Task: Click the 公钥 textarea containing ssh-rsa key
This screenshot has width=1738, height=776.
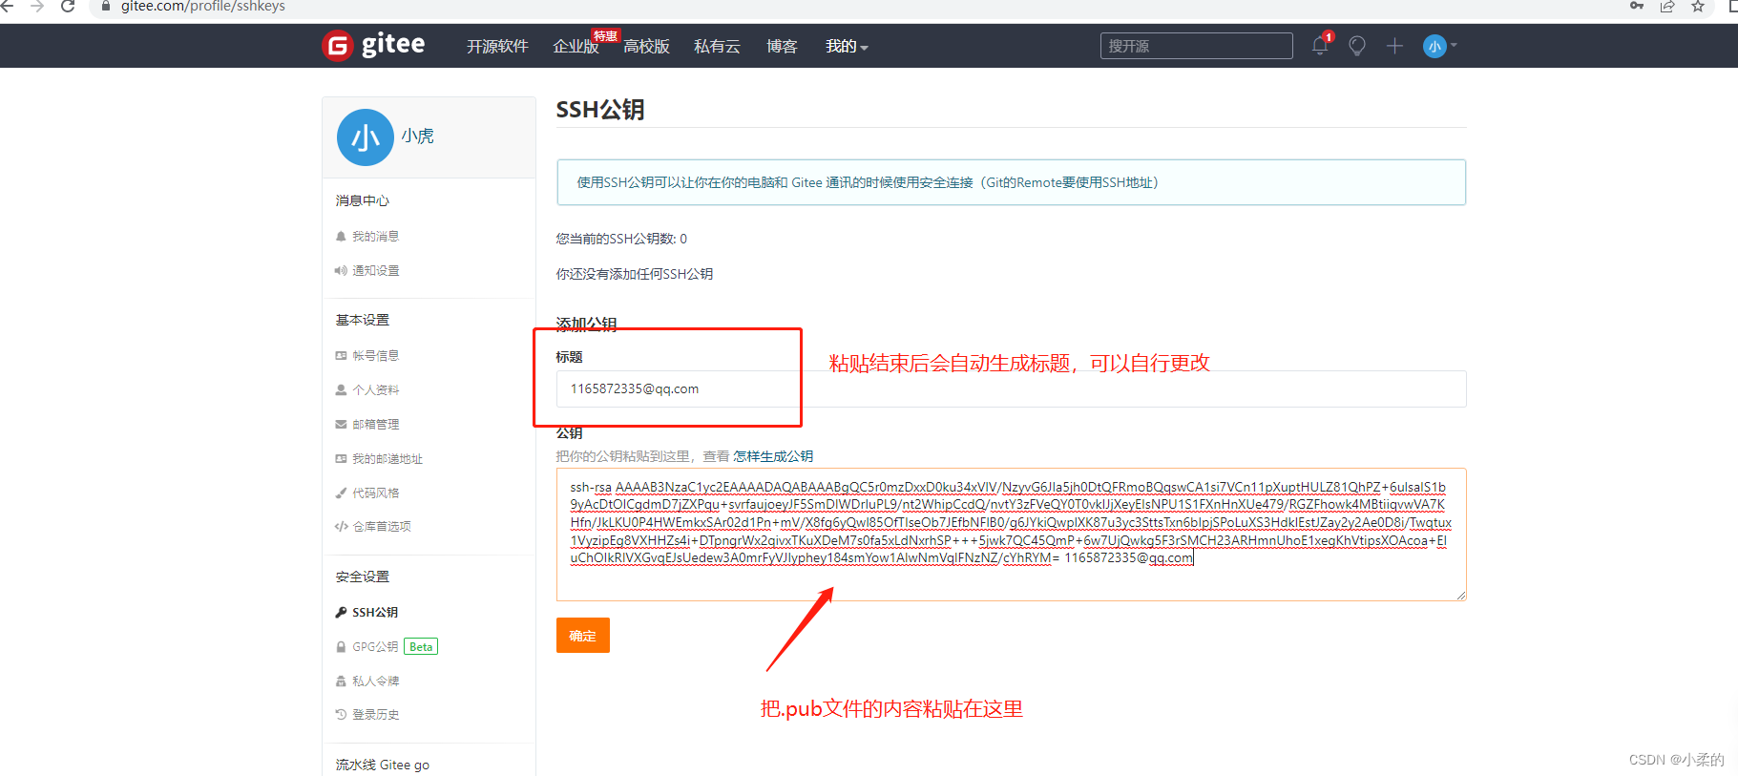Action: (1011, 535)
